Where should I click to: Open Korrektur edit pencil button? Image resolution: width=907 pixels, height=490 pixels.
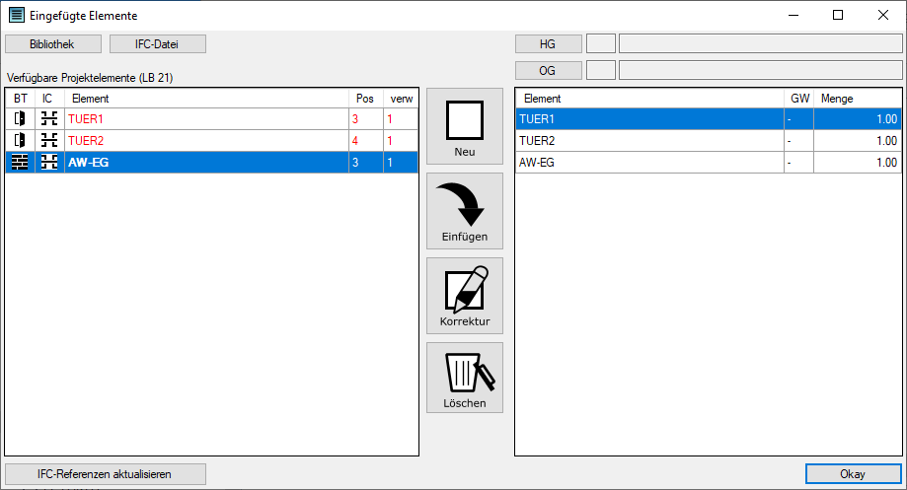pos(465,296)
